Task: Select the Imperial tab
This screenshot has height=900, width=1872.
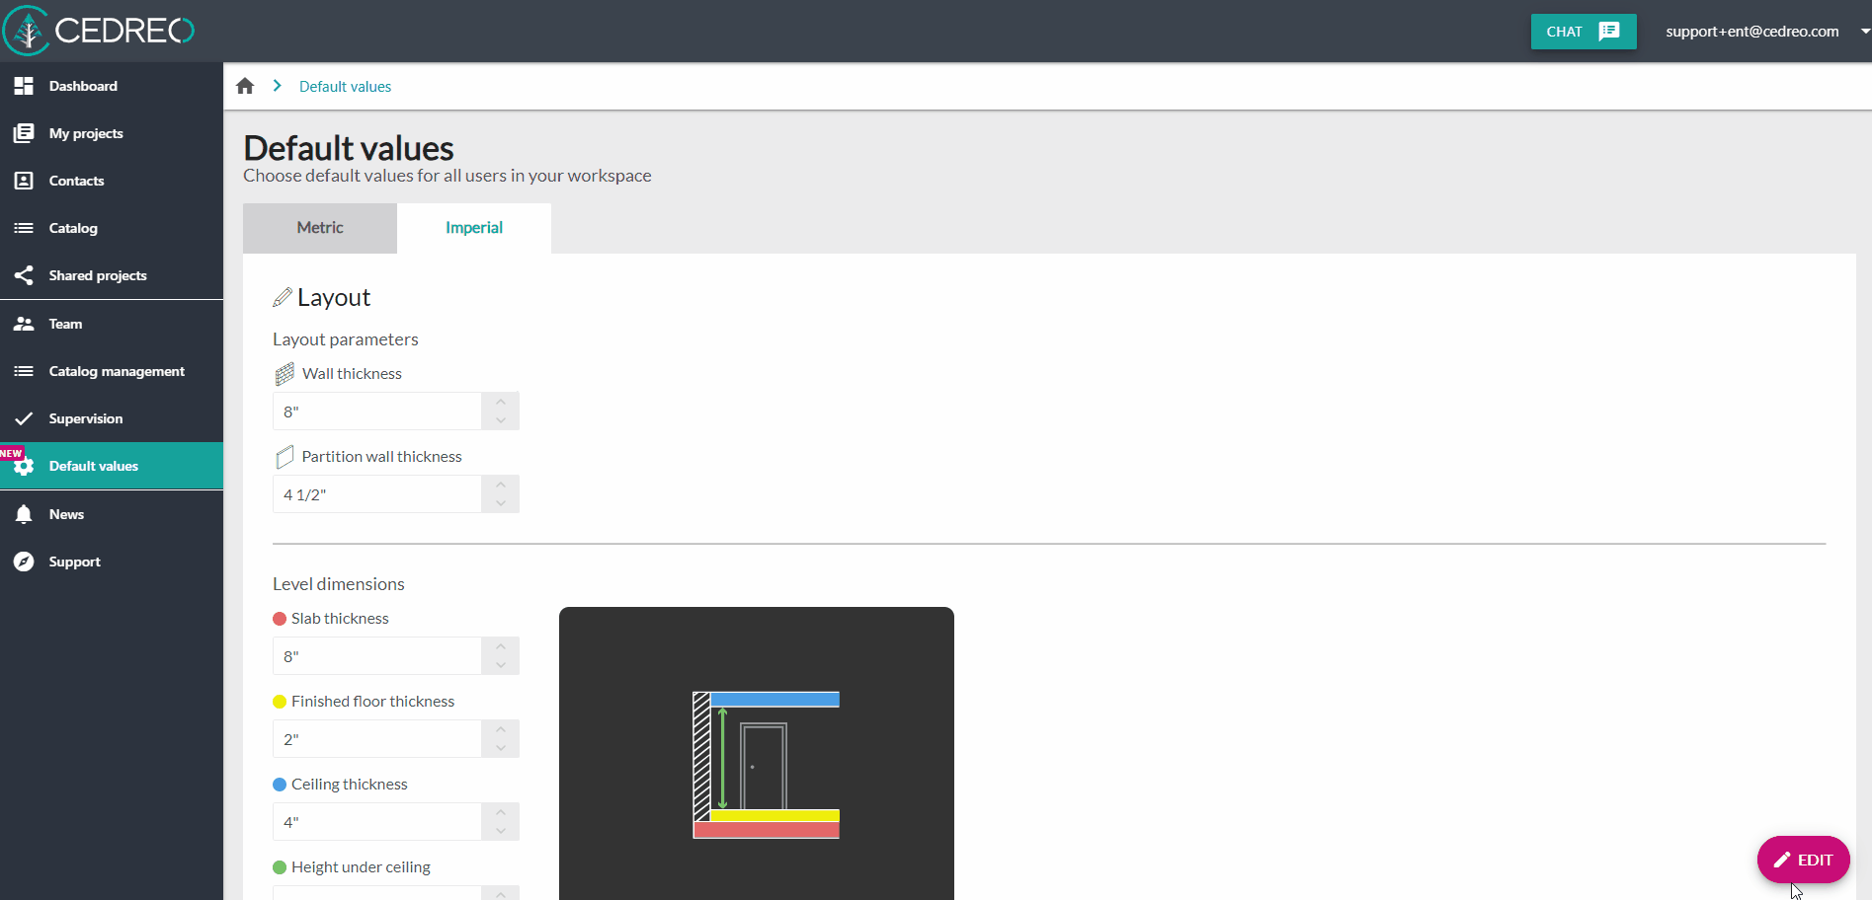Action: tap(474, 228)
